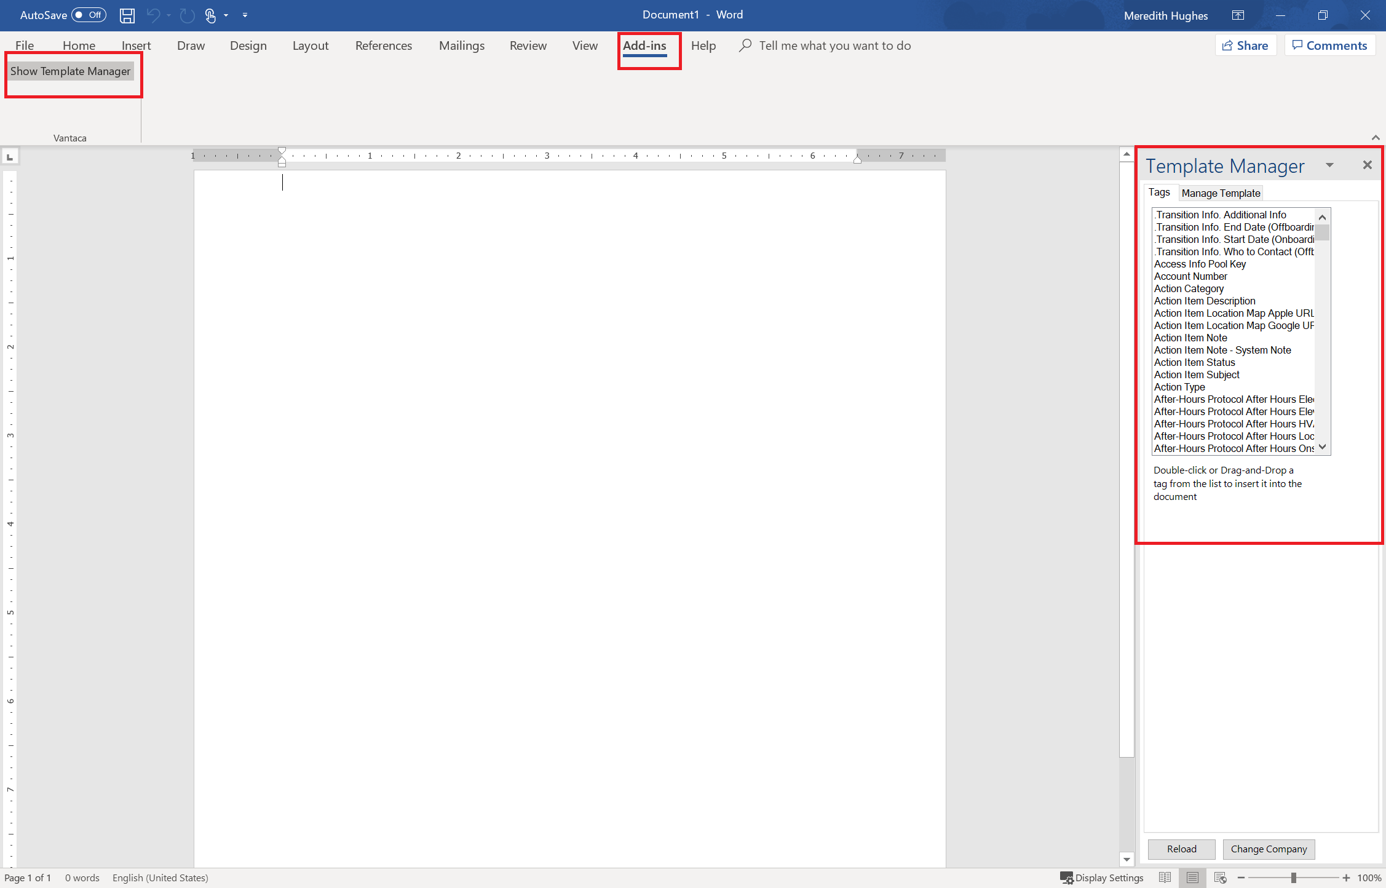This screenshot has height=888, width=1386.
Task: Click the Redo icon in the quick access toolbar
Action: click(187, 15)
